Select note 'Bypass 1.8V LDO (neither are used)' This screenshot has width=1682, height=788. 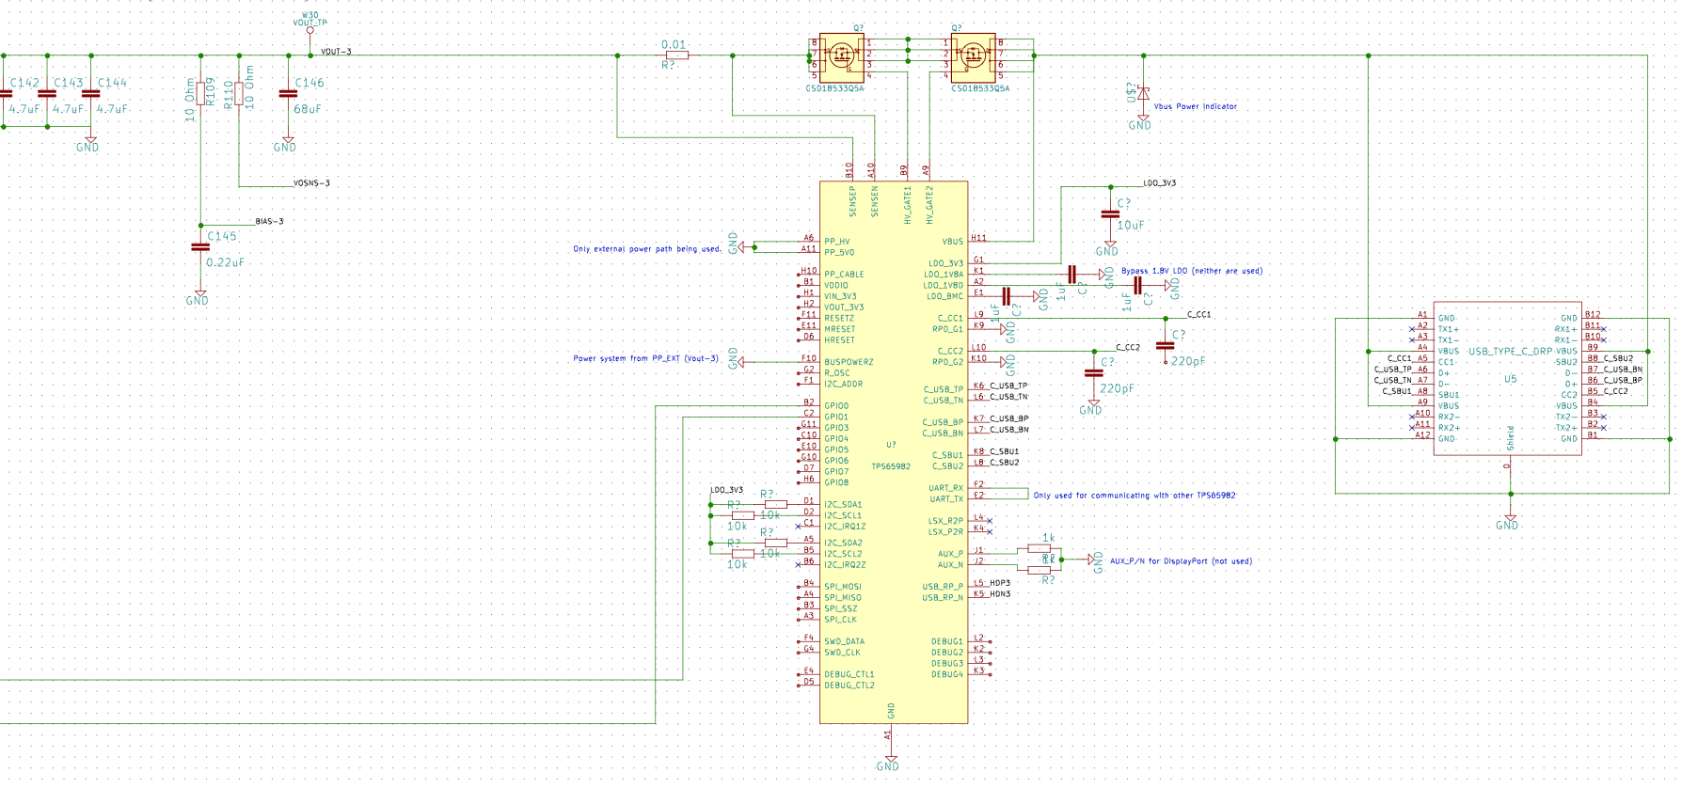point(1192,271)
